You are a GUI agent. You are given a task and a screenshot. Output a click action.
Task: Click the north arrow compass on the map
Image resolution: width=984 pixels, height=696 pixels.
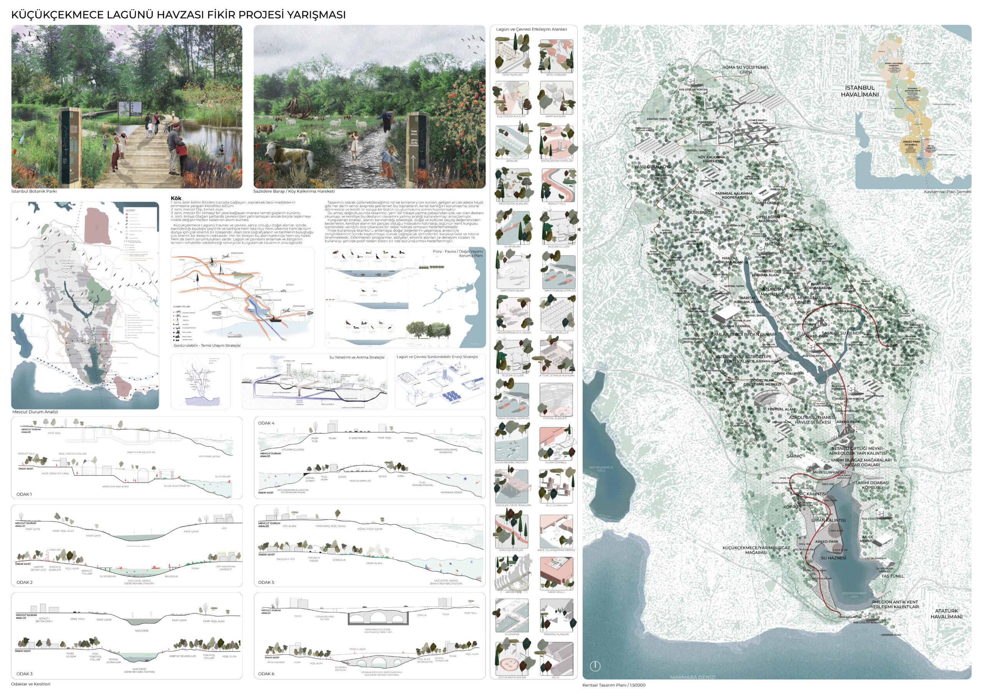click(595, 666)
